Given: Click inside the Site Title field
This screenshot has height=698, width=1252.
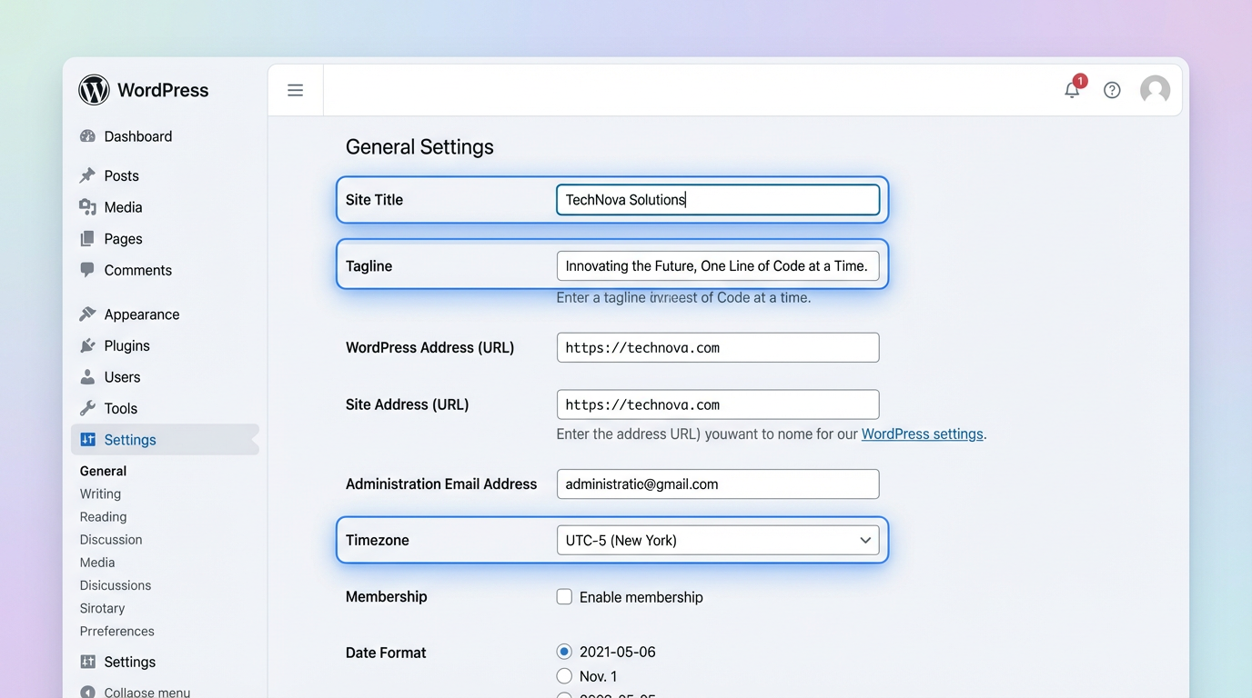Looking at the screenshot, I should click(x=718, y=199).
